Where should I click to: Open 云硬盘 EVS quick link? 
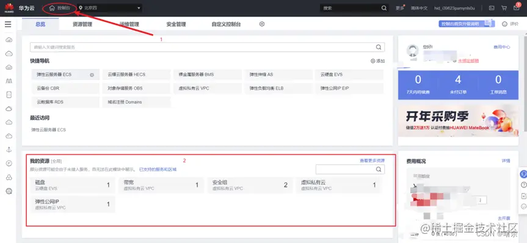[x=349, y=74]
